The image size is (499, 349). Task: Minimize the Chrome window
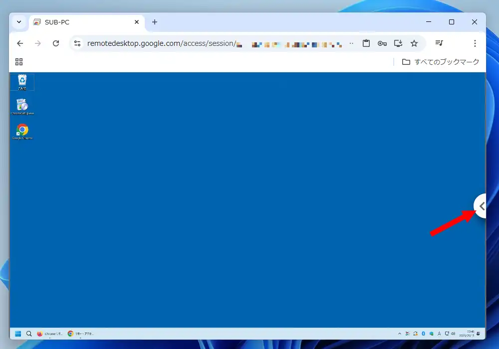click(x=429, y=22)
